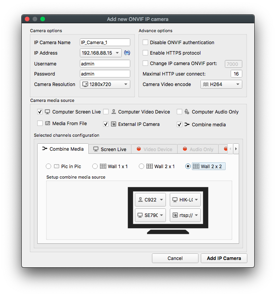Select the Combine Media tab
This screenshot has height=296, width=276.
click(x=63, y=149)
